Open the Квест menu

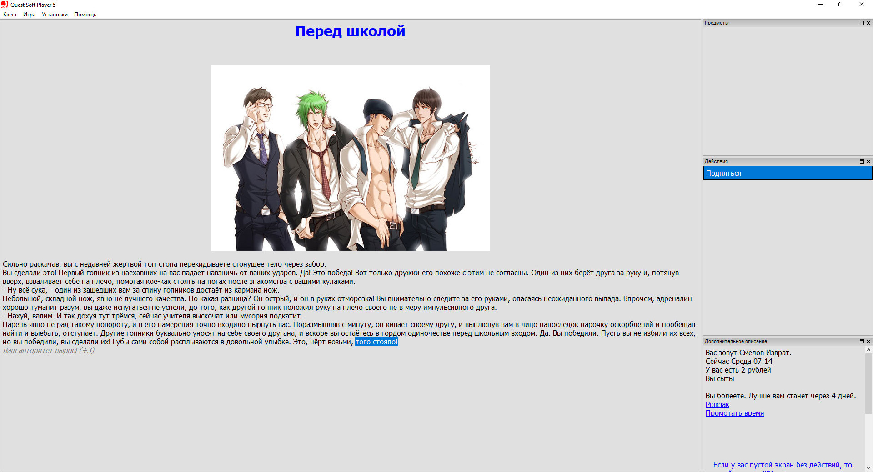(x=10, y=15)
